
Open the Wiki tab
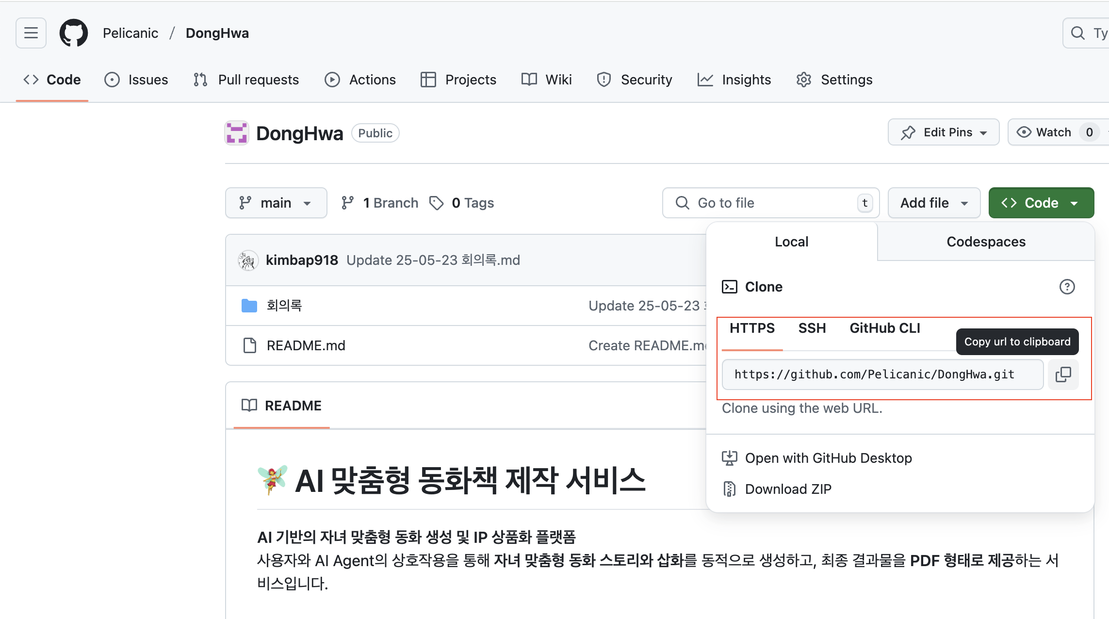click(547, 80)
